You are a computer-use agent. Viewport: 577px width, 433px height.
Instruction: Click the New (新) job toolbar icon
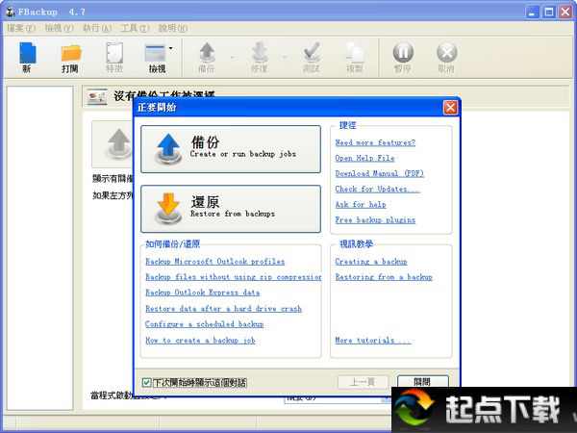27,57
